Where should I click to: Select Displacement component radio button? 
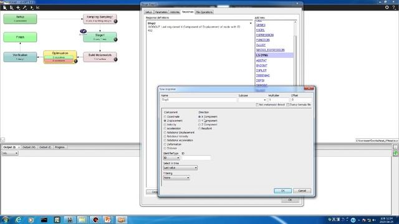coord(165,121)
